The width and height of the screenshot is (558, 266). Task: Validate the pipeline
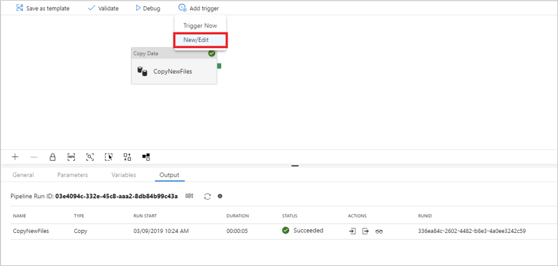click(x=103, y=8)
